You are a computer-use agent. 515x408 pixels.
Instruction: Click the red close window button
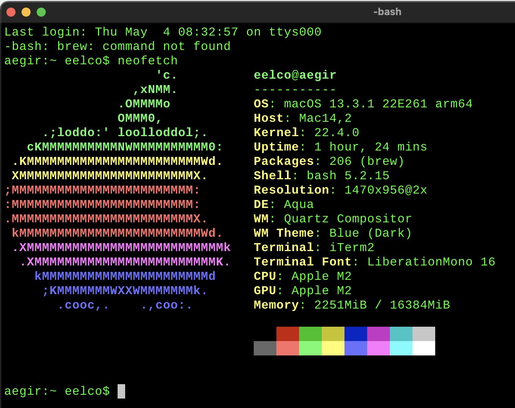pos(11,12)
